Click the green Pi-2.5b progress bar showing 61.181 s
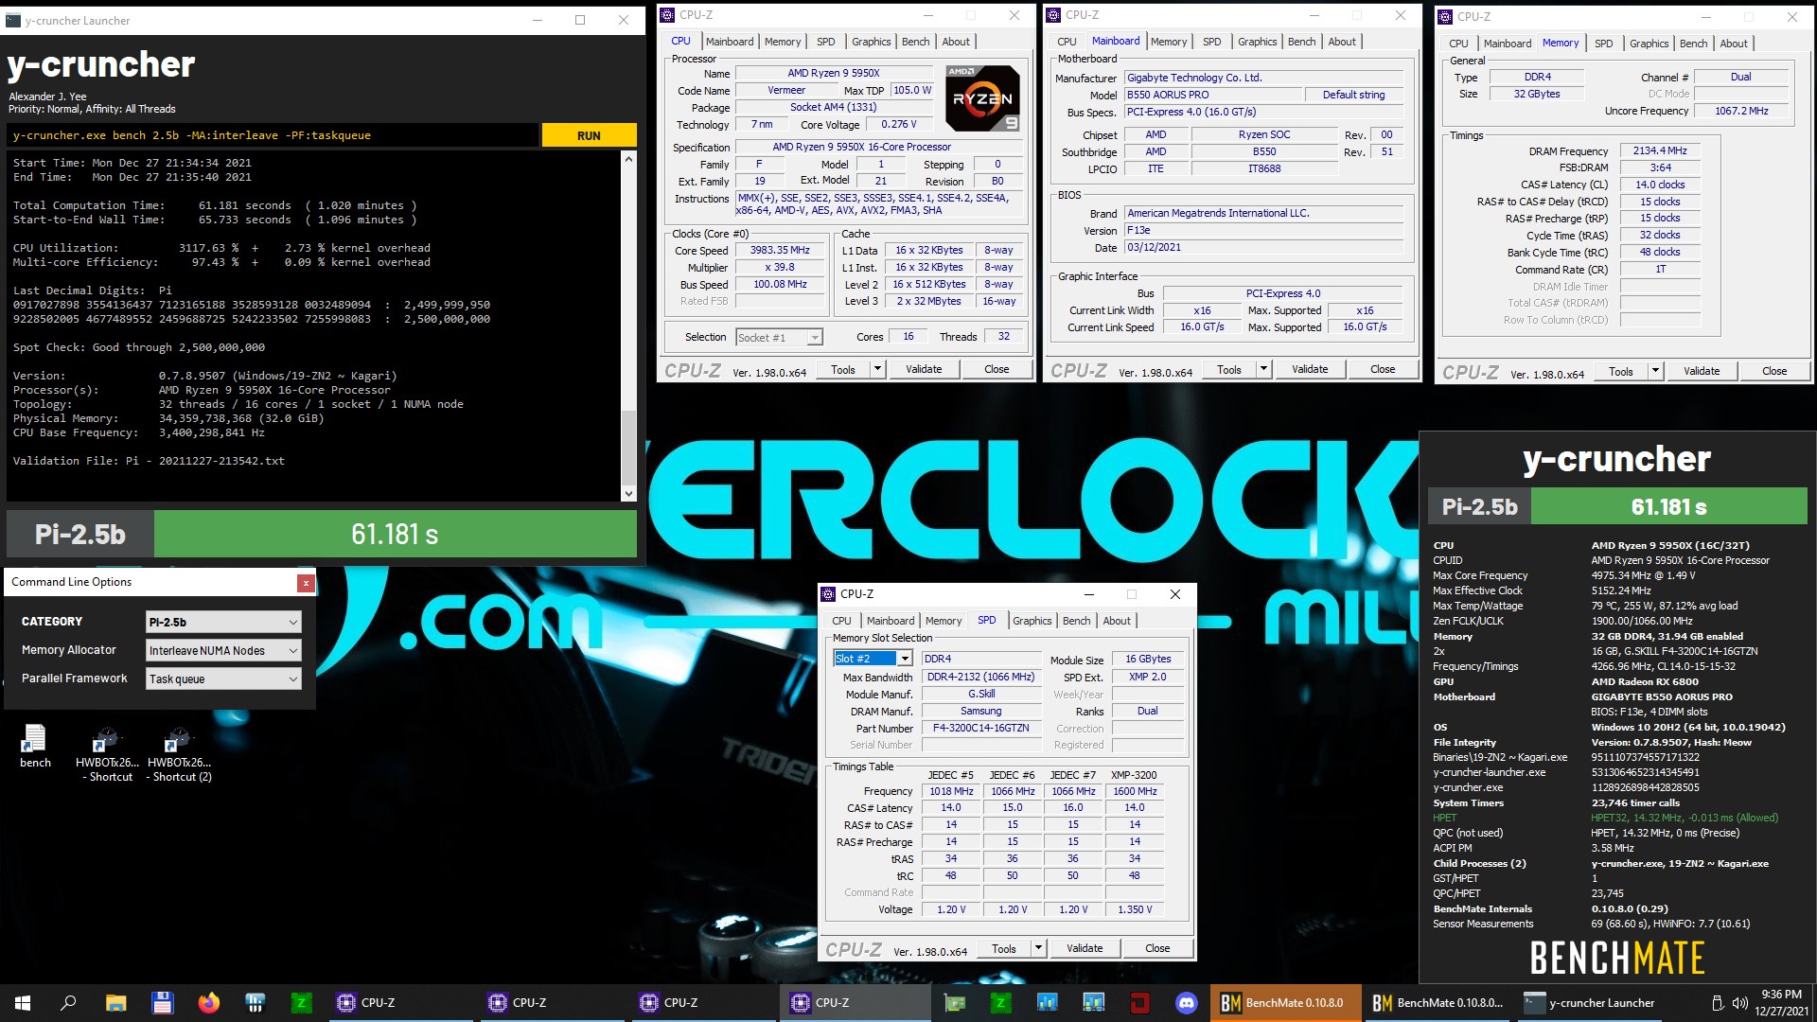The image size is (1817, 1022). pos(395,534)
